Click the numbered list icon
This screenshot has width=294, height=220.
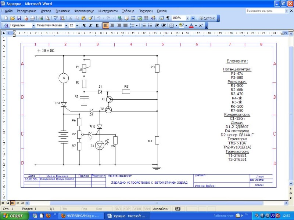[144, 26]
